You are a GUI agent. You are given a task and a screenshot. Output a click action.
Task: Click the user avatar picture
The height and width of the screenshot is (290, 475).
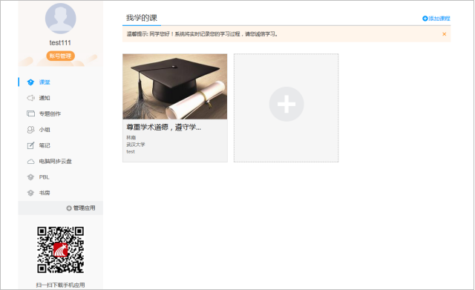coord(60,19)
